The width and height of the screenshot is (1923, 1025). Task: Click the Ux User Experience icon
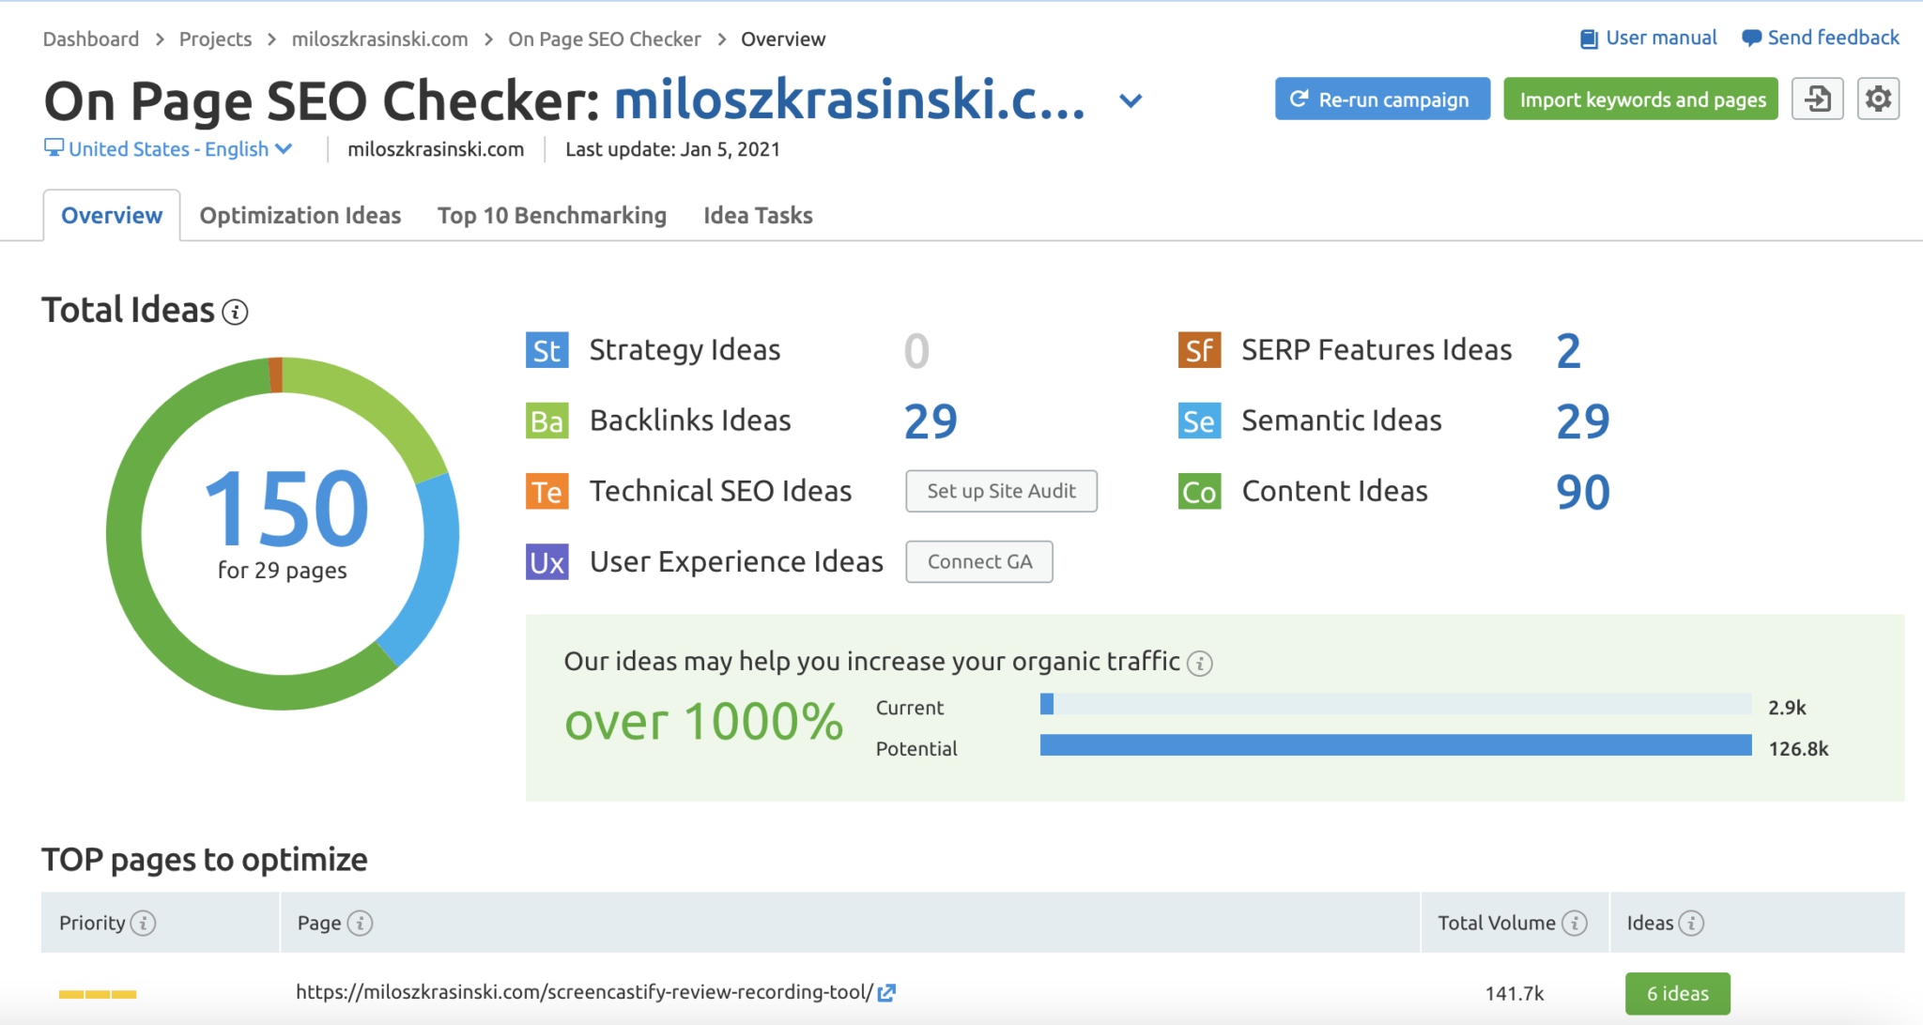pos(547,562)
